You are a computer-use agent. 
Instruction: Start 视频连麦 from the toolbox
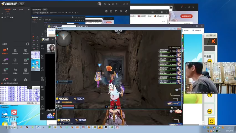tap(5, 61)
